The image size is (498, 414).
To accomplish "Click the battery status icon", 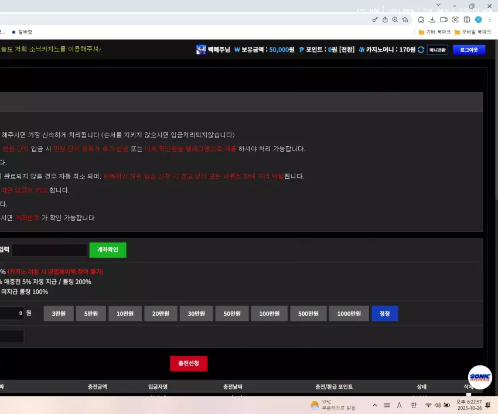I will pyautogui.click(x=447, y=405).
